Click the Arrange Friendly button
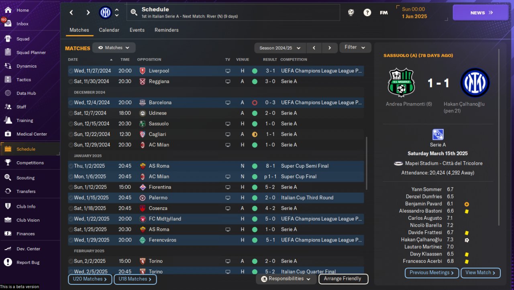The image size is (514, 290). (x=343, y=279)
